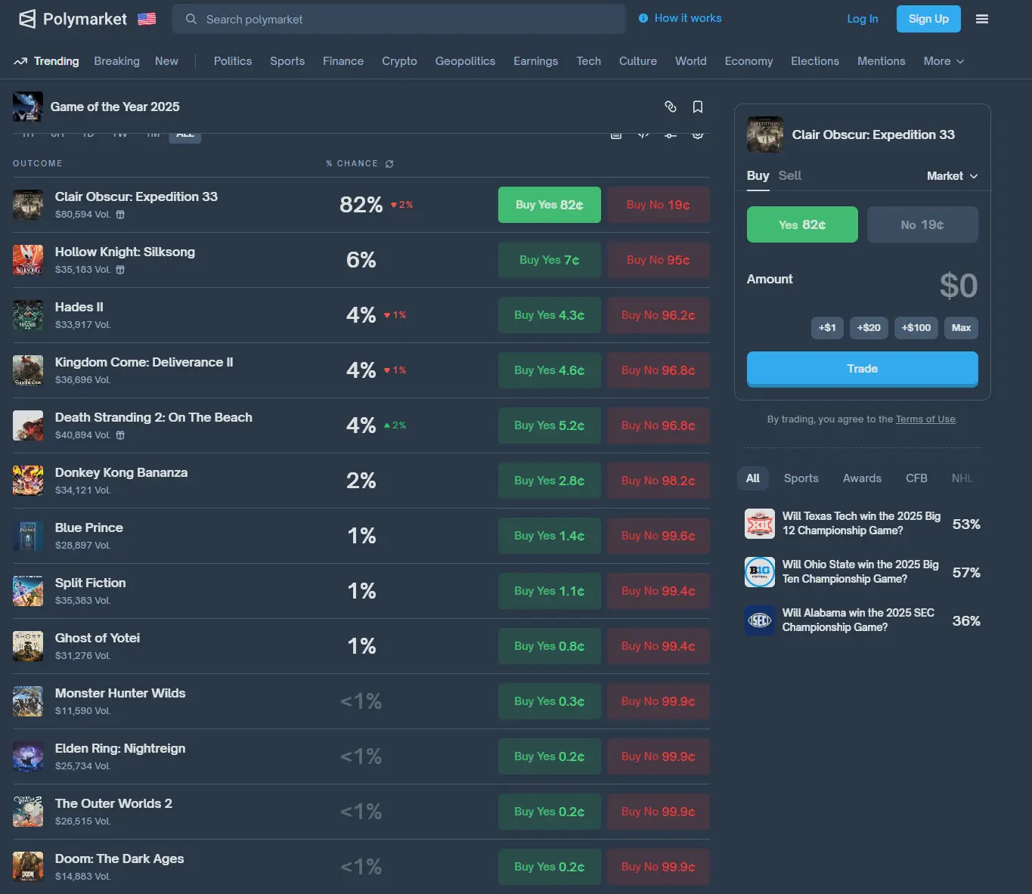
Task: Click gift icon under Hollow Knight: Silksong
Action: click(x=120, y=270)
